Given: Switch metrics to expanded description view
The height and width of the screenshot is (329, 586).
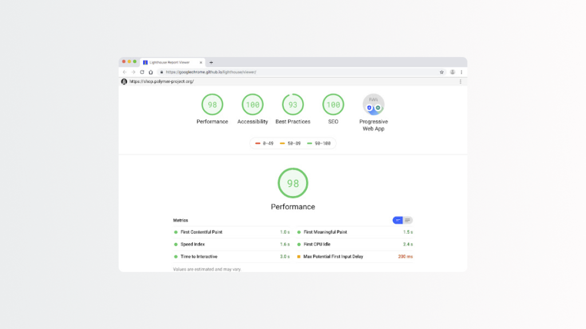Looking at the screenshot, I should (408, 220).
